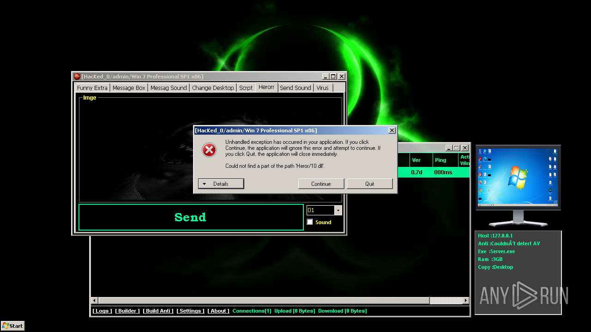Open the Build Anti link

(x=158, y=311)
